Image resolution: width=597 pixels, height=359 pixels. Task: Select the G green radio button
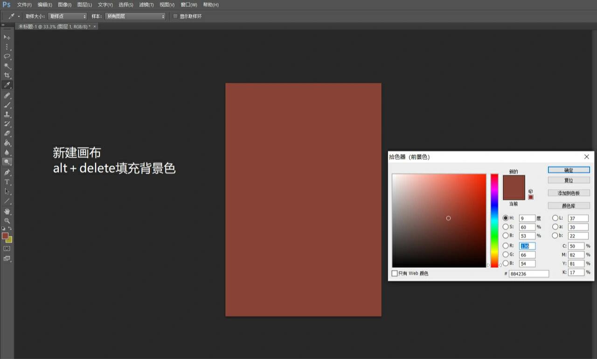click(x=506, y=254)
